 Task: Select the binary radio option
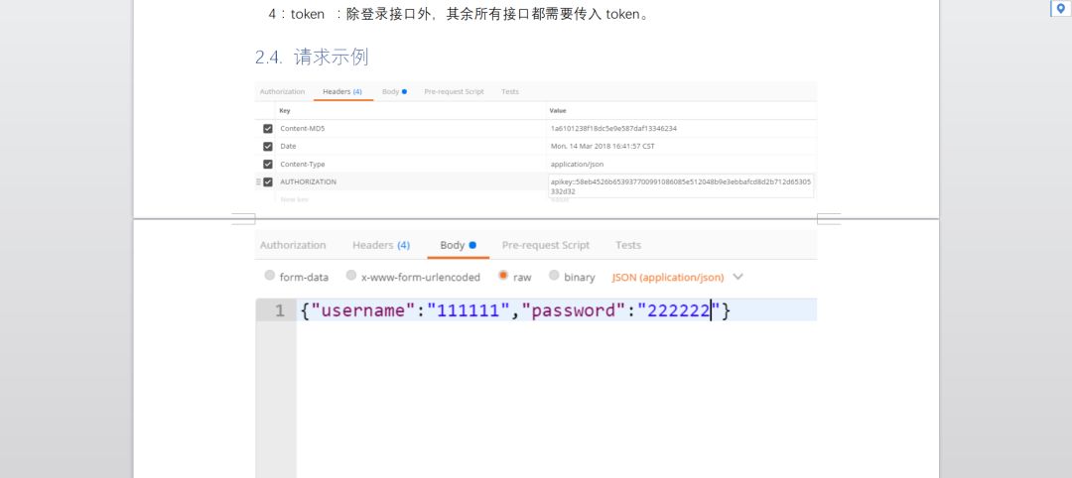(x=554, y=276)
